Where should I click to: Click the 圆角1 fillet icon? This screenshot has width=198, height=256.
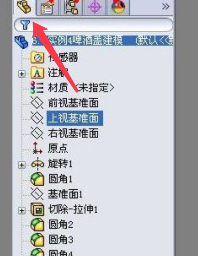[37, 179]
